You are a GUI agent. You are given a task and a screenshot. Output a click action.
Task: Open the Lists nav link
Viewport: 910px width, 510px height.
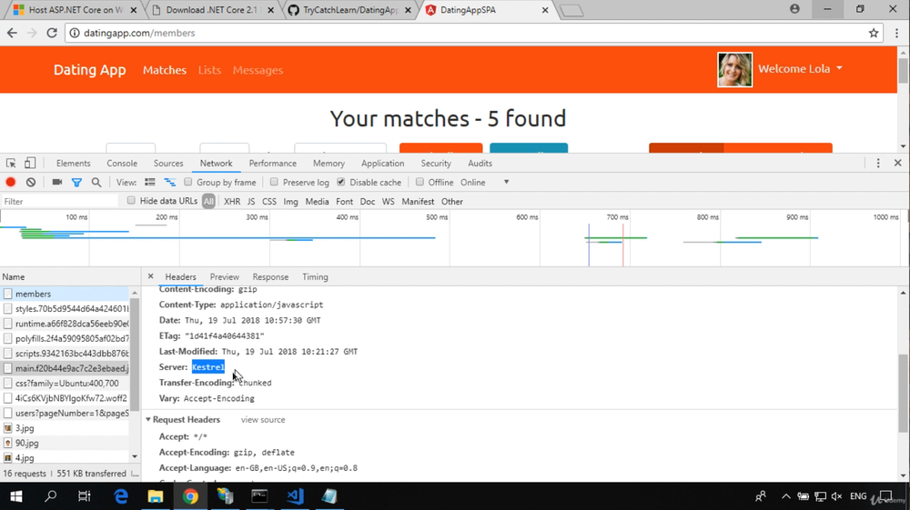pyautogui.click(x=209, y=70)
